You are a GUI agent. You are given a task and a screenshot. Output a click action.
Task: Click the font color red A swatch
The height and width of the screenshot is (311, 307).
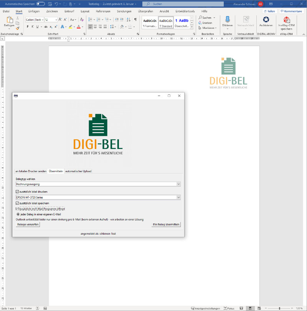click(x=79, y=26)
